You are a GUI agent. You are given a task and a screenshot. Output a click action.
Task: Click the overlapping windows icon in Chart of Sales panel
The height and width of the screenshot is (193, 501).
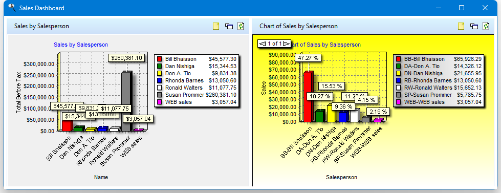coord(474,26)
